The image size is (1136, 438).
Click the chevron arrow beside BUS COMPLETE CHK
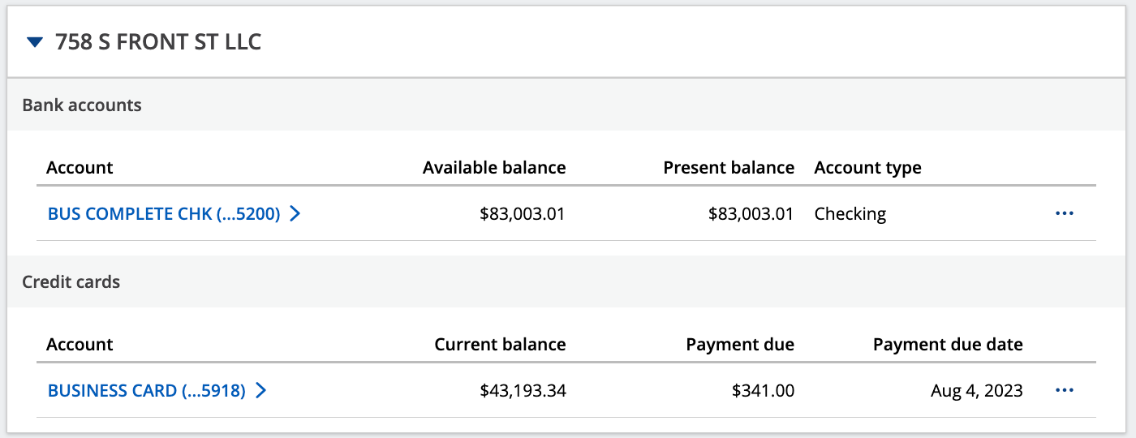click(x=295, y=214)
